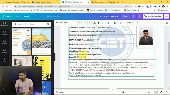The height and width of the screenshot is (95, 170).
Task: Open the Resize menu
Action: (x=27, y=16)
